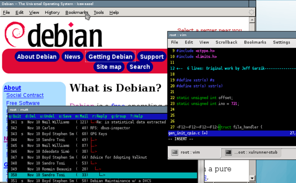Click the Site map navigation button
This screenshot has width=296, height=183.
109,67
